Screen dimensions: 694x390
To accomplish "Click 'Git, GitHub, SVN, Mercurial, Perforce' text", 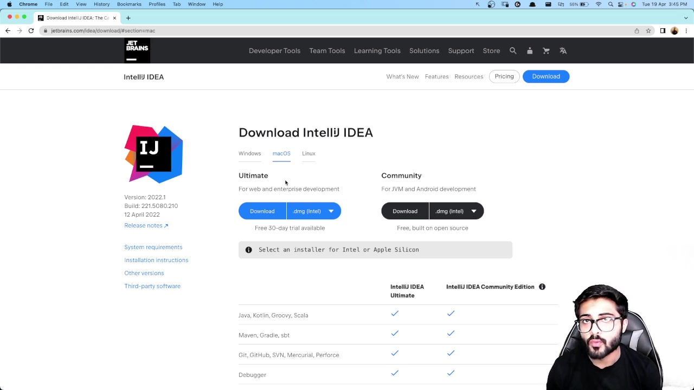I will click(288, 355).
